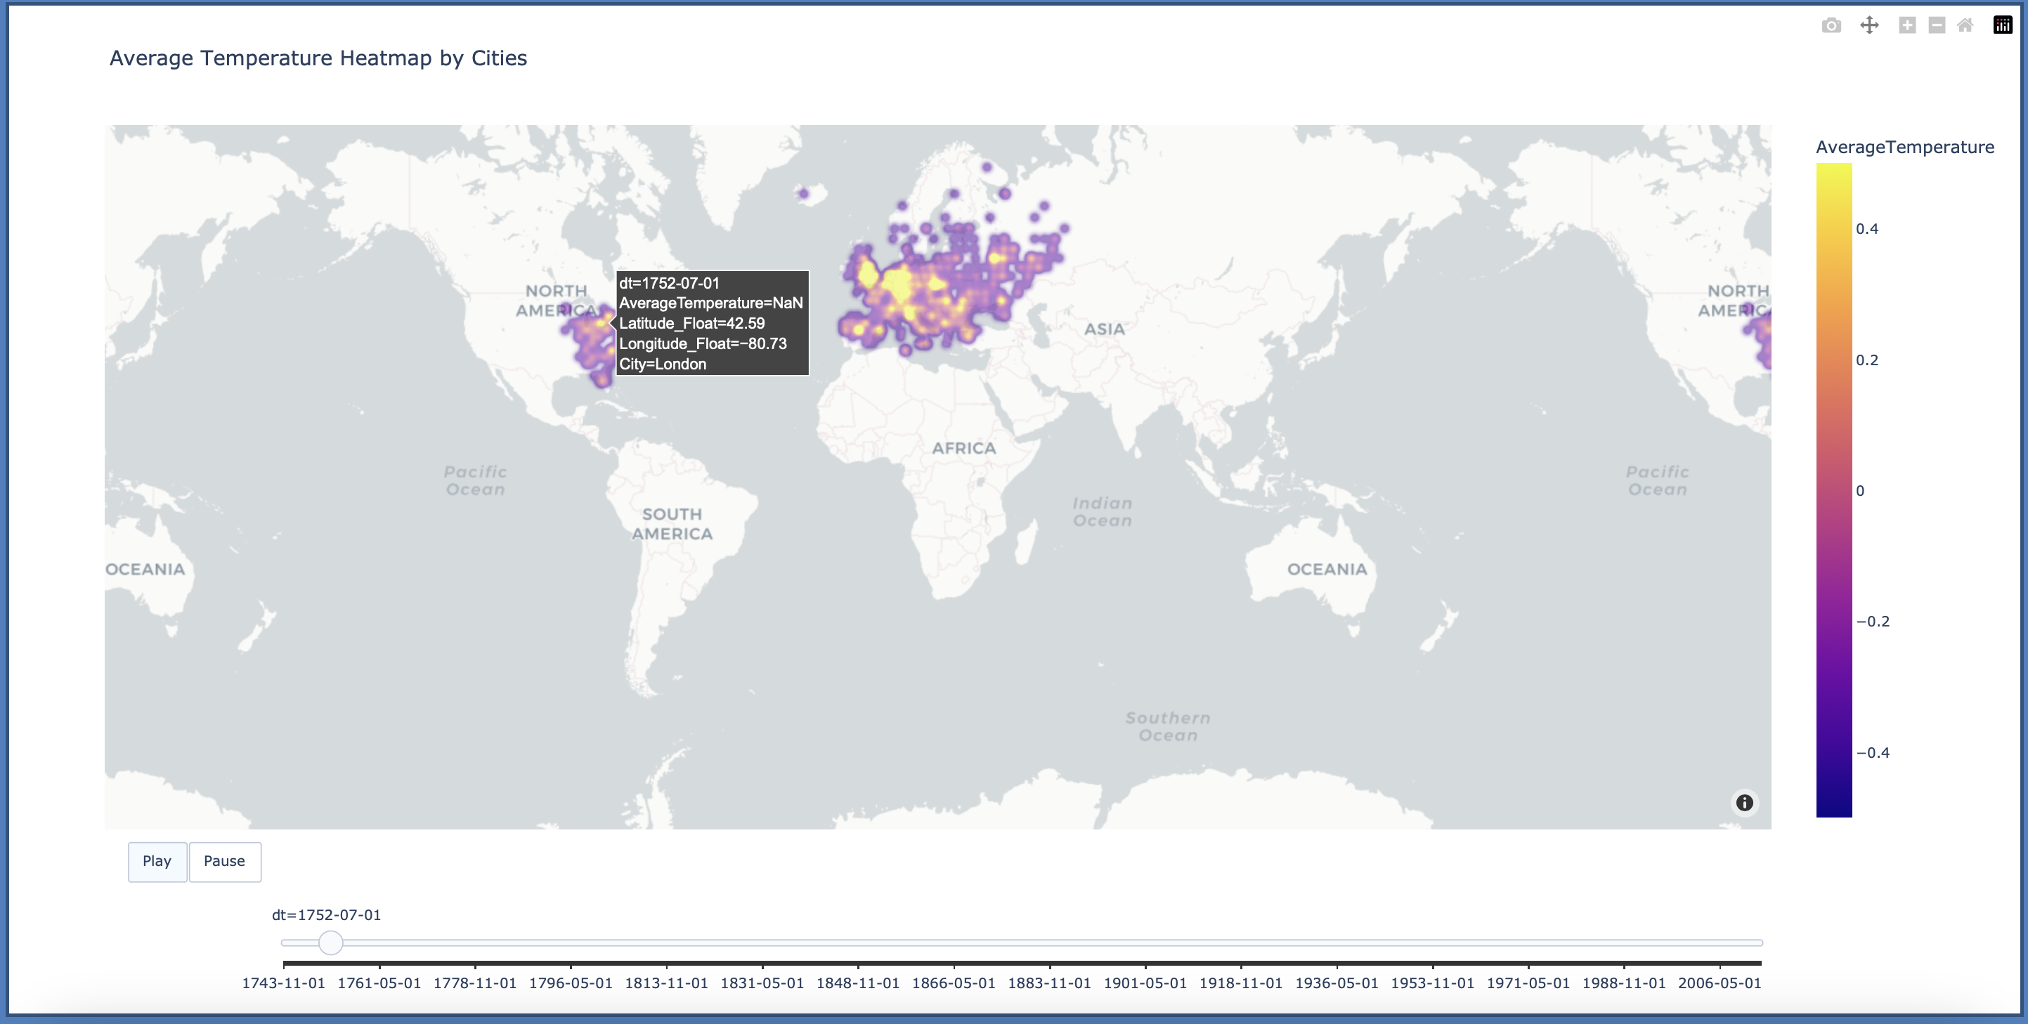2028x1024 pixels.
Task: Select the 1901-05-01 timeline tick
Action: [1145, 983]
